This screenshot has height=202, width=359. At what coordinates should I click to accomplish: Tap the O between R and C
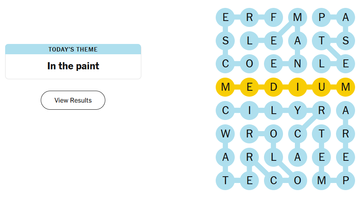tap(274, 133)
